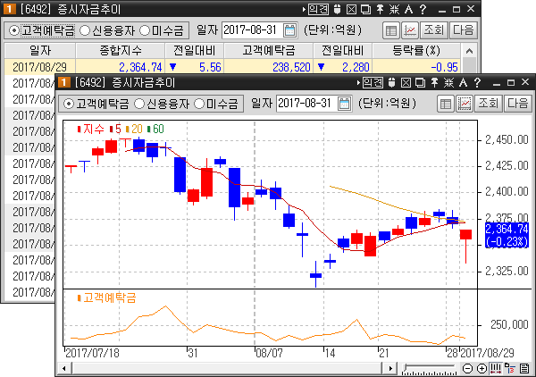Click 종합지수 column header in back window
This screenshot has width=536, height=377.
tap(121, 51)
